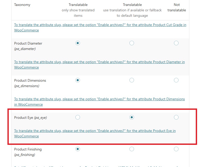
Task: Open the Product Eye attribute slug link
Action: (95, 131)
